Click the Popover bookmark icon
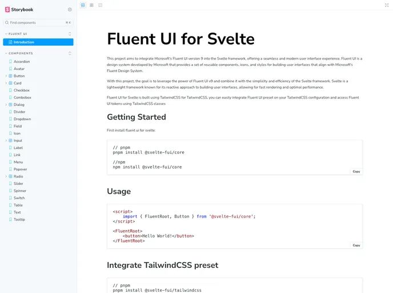Viewport: 393px width, 293px height. tap(10, 169)
